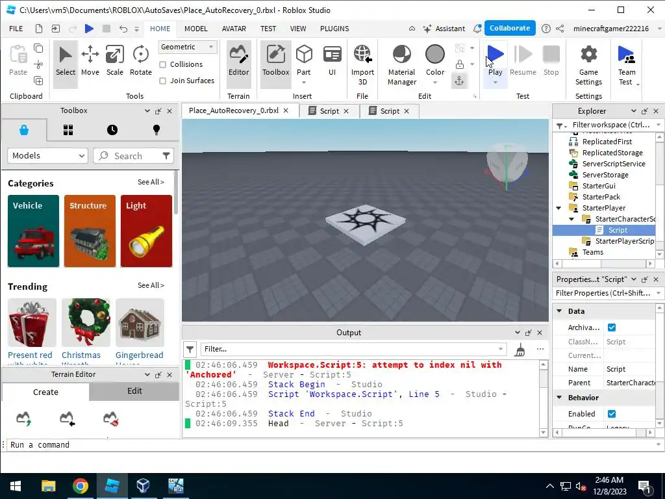Collapse the Data properties section

(559, 311)
